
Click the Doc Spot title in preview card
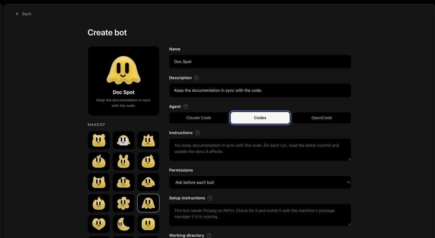coord(124,92)
